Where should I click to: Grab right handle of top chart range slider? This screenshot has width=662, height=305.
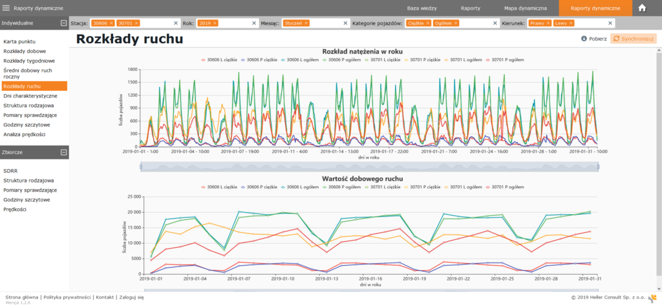[598, 167]
